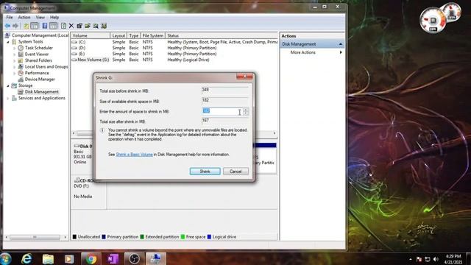Click the last toolbar icon after the magnifier
The image size is (471, 265).
tap(104, 26)
